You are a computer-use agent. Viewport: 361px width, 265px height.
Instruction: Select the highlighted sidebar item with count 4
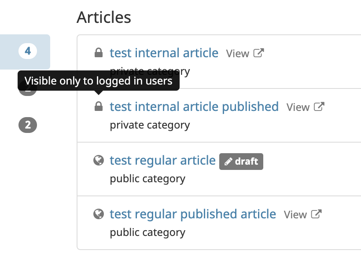(x=25, y=52)
